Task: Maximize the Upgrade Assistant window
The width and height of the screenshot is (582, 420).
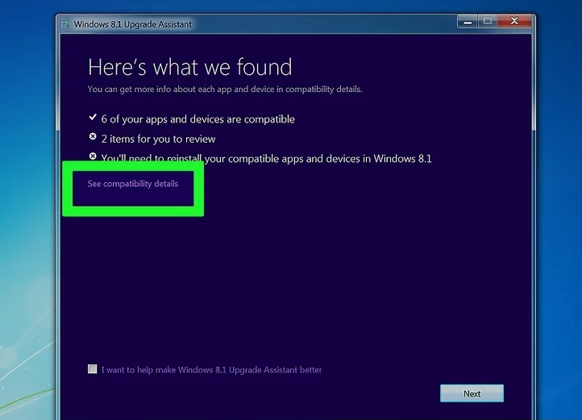Action: click(488, 22)
